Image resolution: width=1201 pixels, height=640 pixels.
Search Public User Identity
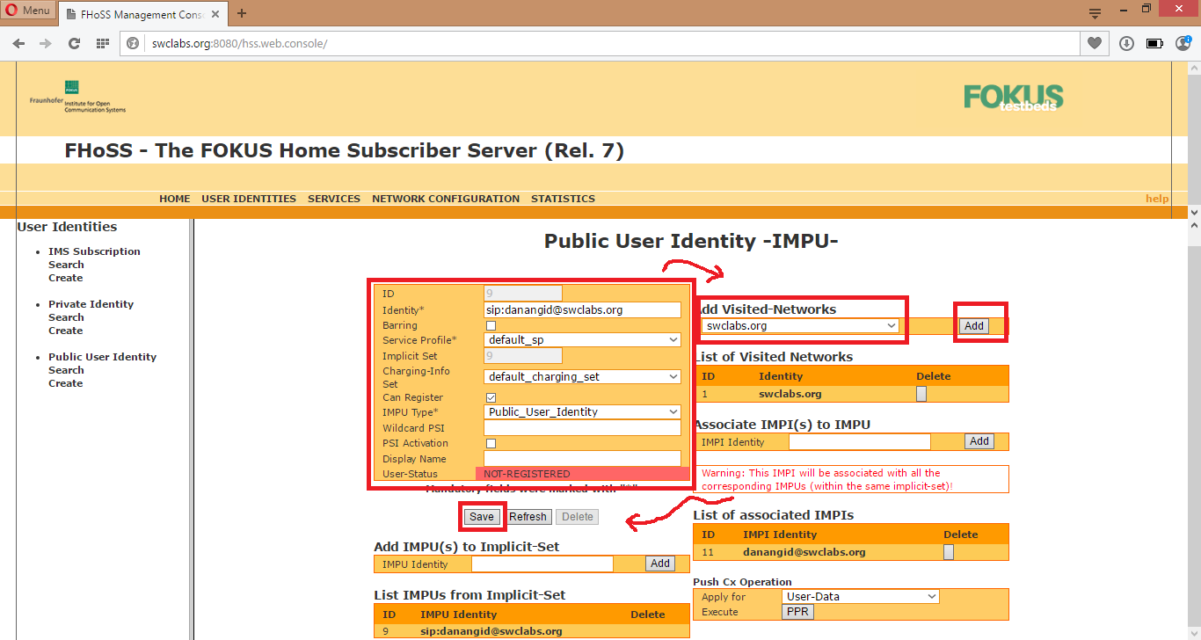click(x=66, y=370)
